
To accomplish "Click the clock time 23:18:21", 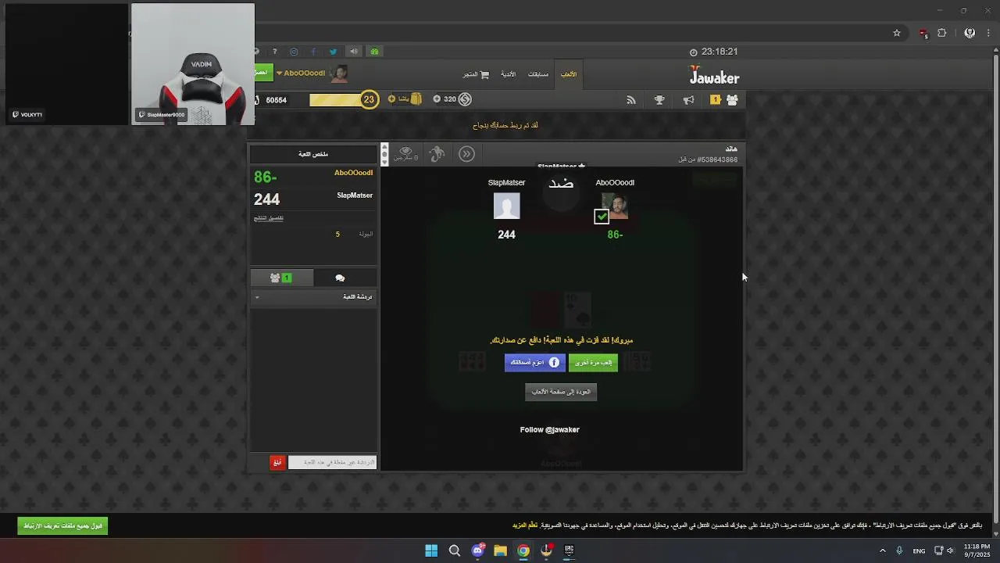I will click(719, 52).
